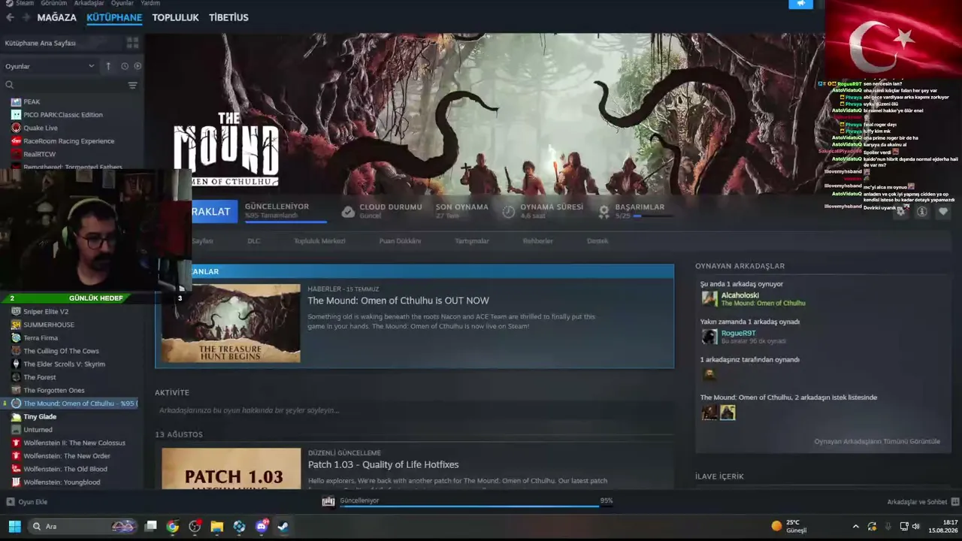Open the Topluluk Merkezi tab
The image size is (962, 541).
319,241
